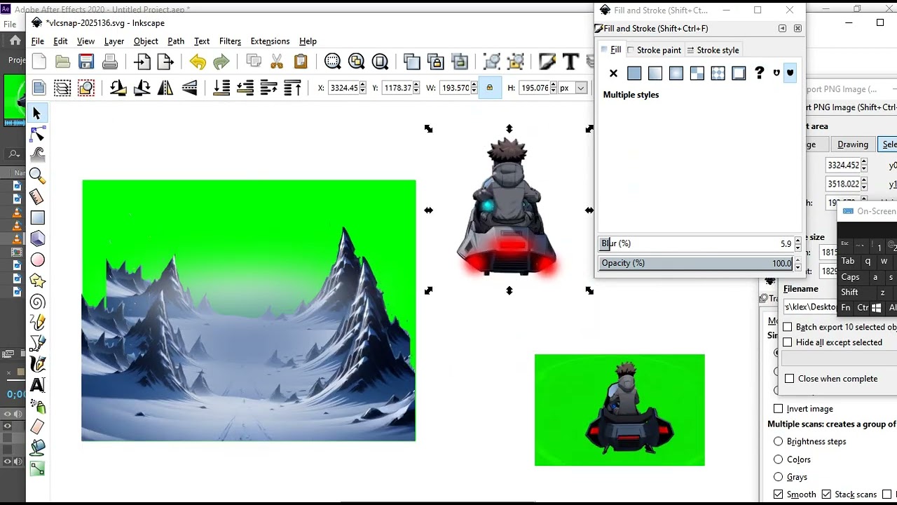Click the Save document icon
Viewport: 897px width, 505px height.
[86, 62]
